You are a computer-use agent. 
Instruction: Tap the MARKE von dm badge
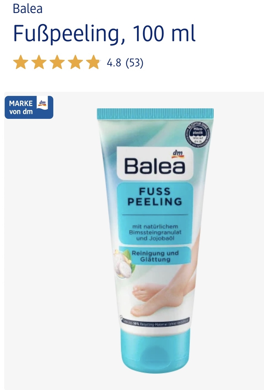(29, 107)
